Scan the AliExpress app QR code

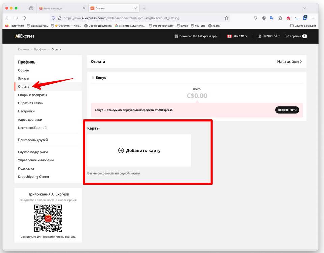[48, 218]
